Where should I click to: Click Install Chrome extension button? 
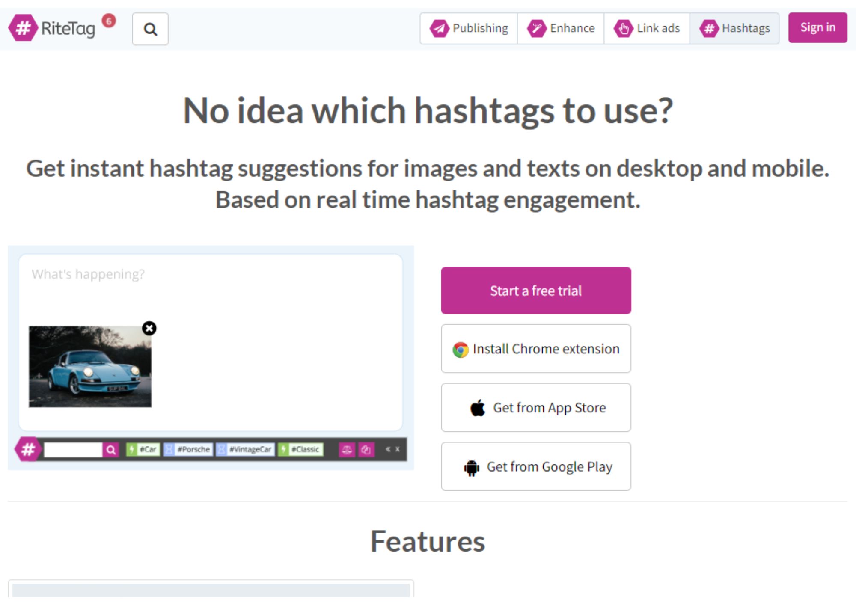pyautogui.click(x=536, y=349)
